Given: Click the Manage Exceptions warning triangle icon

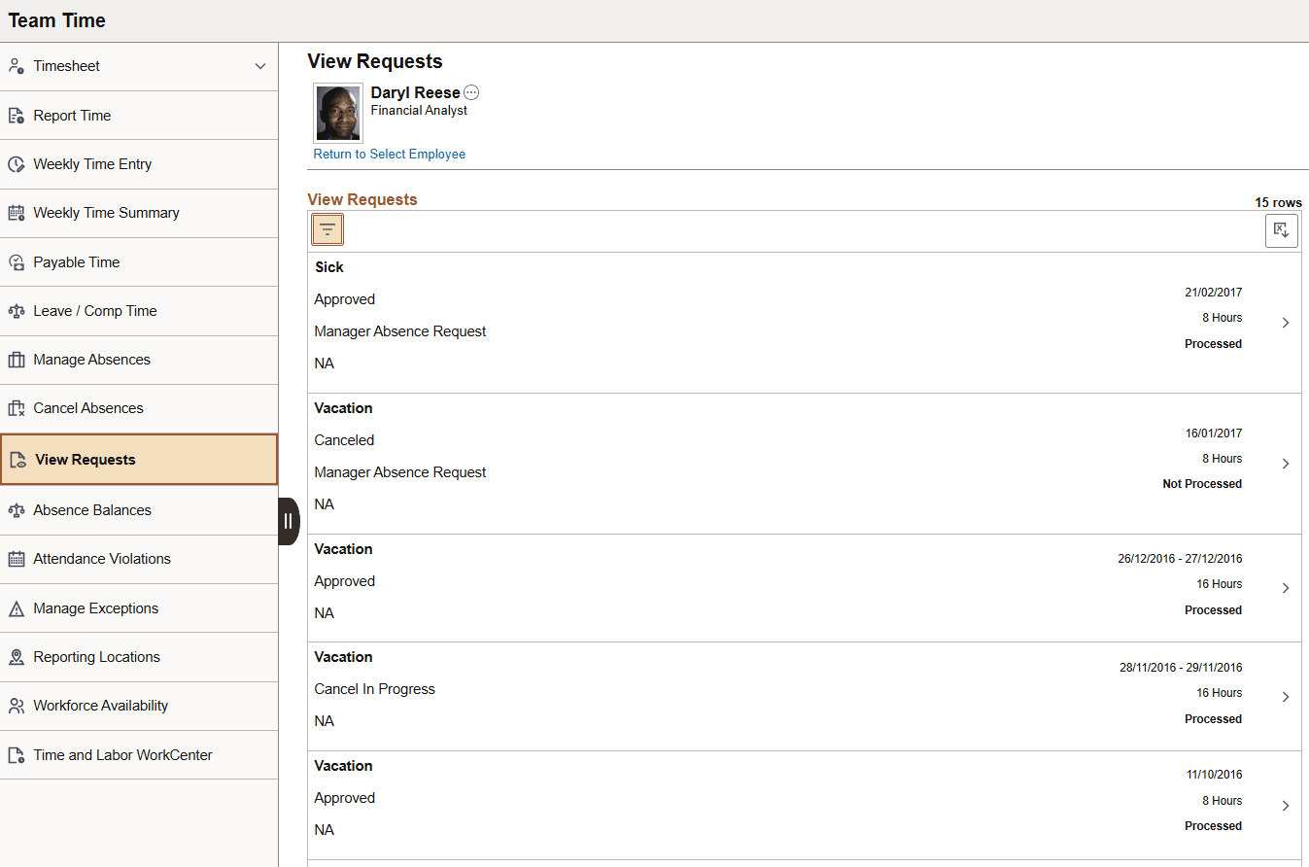Looking at the screenshot, I should 17,607.
